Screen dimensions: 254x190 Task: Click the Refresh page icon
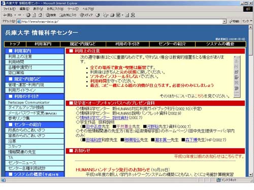[34, 15]
